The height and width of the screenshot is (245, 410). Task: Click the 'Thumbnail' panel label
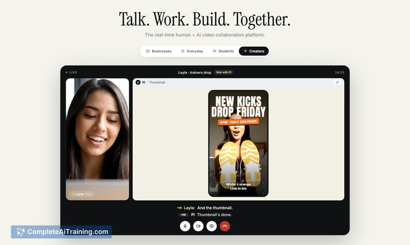pyautogui.click(x=157, y=83)
